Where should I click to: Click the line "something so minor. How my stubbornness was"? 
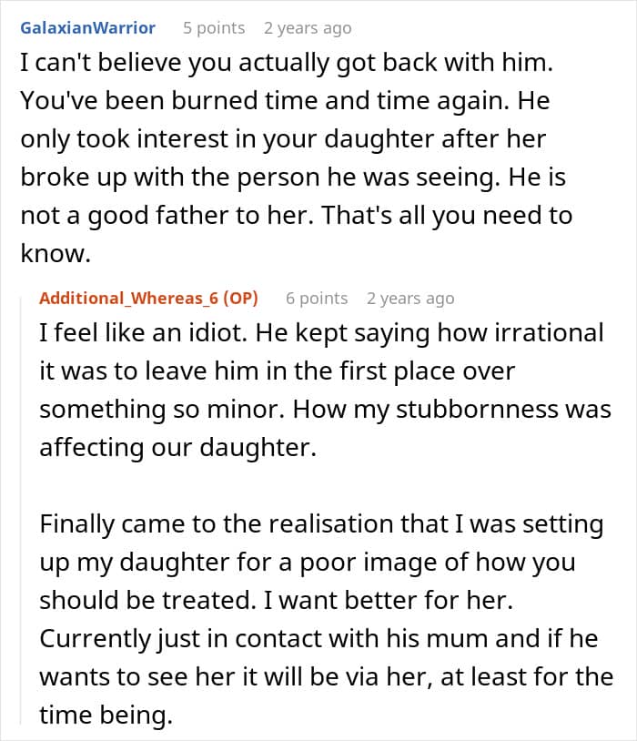[x=325, y=410]
